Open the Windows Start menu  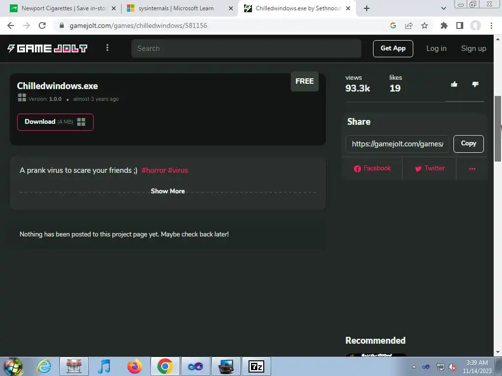tap(13, 366)
